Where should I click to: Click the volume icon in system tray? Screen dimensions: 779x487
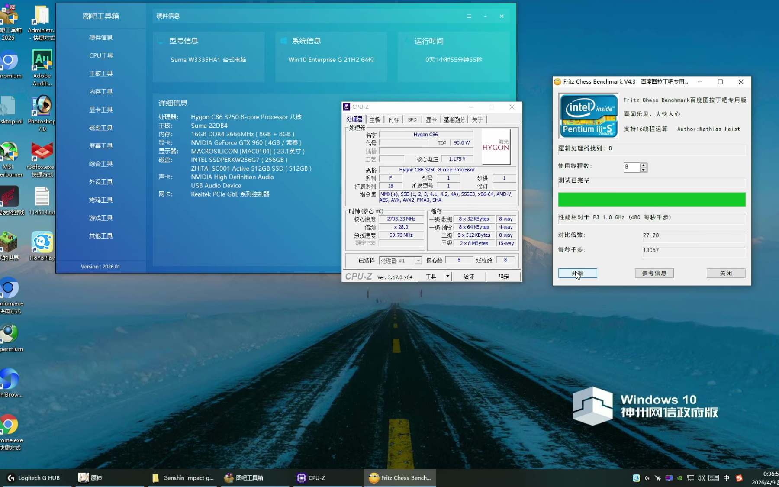tap(701, 478)
